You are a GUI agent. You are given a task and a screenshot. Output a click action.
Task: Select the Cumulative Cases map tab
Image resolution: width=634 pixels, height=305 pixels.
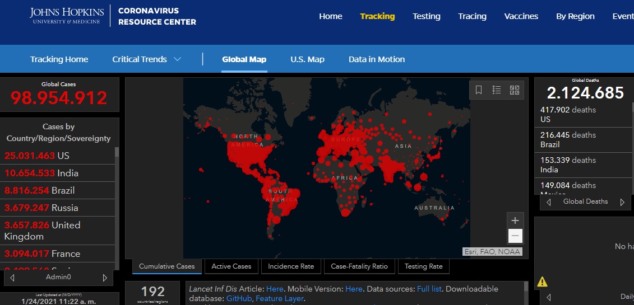coord(167,266)
